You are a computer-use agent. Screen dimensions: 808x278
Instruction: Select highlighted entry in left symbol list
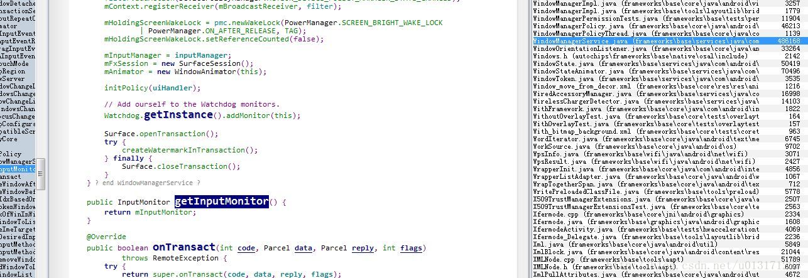pyautogui.click(x=18, y=169)
